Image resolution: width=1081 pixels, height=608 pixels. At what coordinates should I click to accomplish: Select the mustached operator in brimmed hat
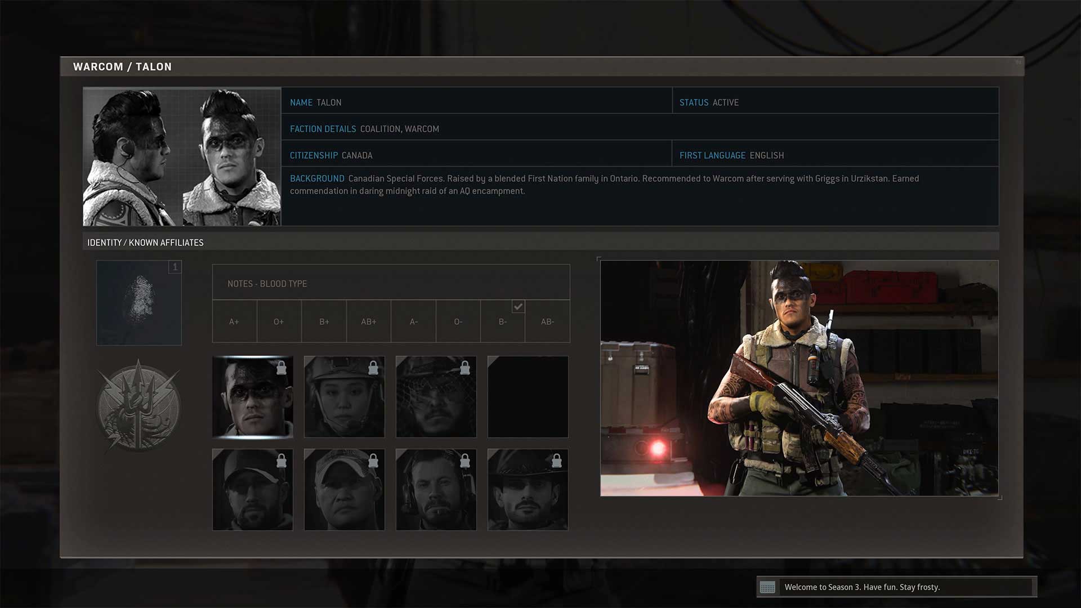coord(528,490)
